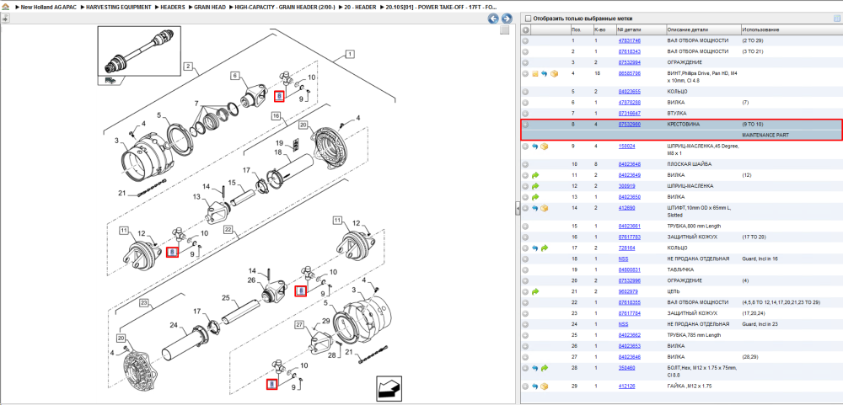Open the table view icon in parts list header

(836, 19)
